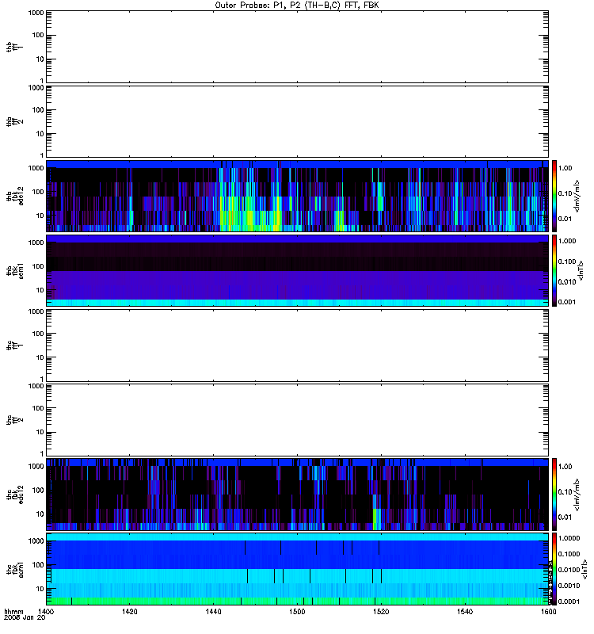Click the <|nT|> unit label beside thb scm1

click(x=581, y=270)
